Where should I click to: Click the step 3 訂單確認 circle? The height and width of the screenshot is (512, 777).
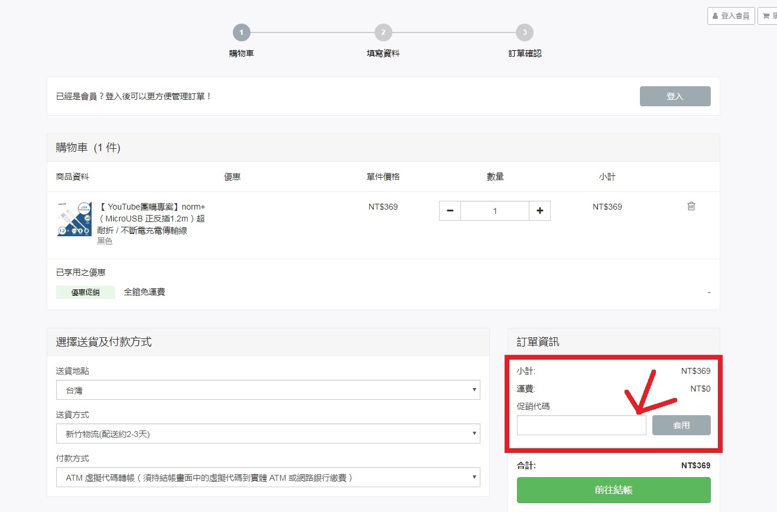tap(524, 32)
